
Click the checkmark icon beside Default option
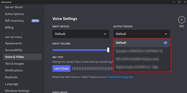165,43
